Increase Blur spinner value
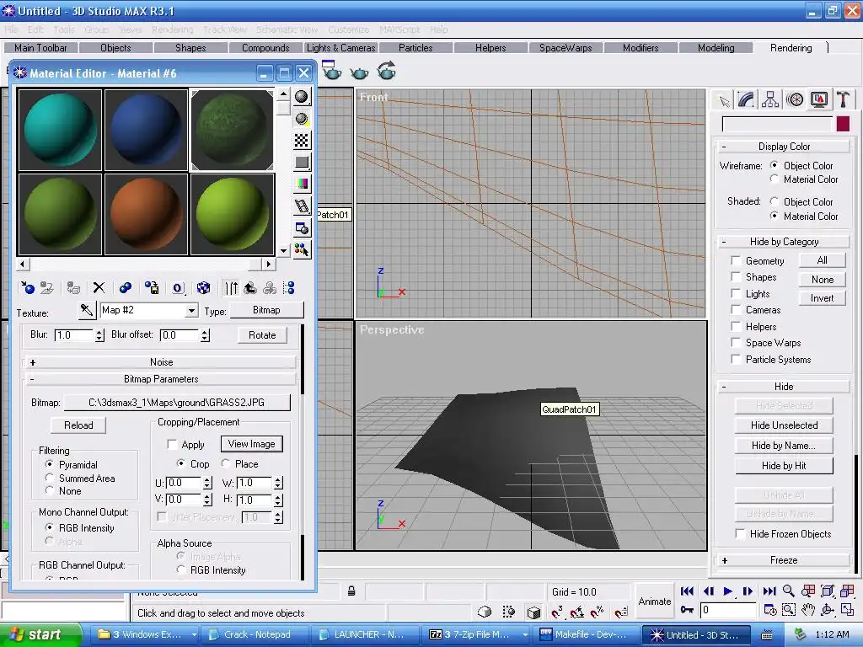This screenshot has width=863, height=647. [99, 332]
